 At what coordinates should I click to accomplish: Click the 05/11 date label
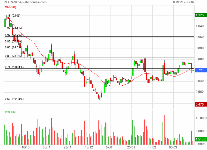pos(47,147)
